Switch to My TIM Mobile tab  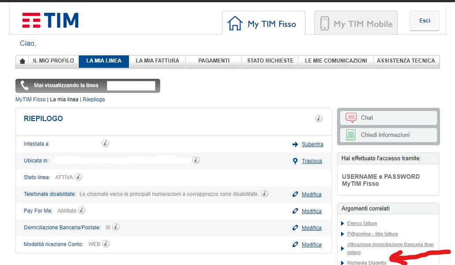[356, 23]
